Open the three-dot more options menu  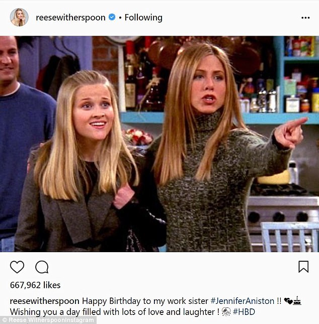305,18
